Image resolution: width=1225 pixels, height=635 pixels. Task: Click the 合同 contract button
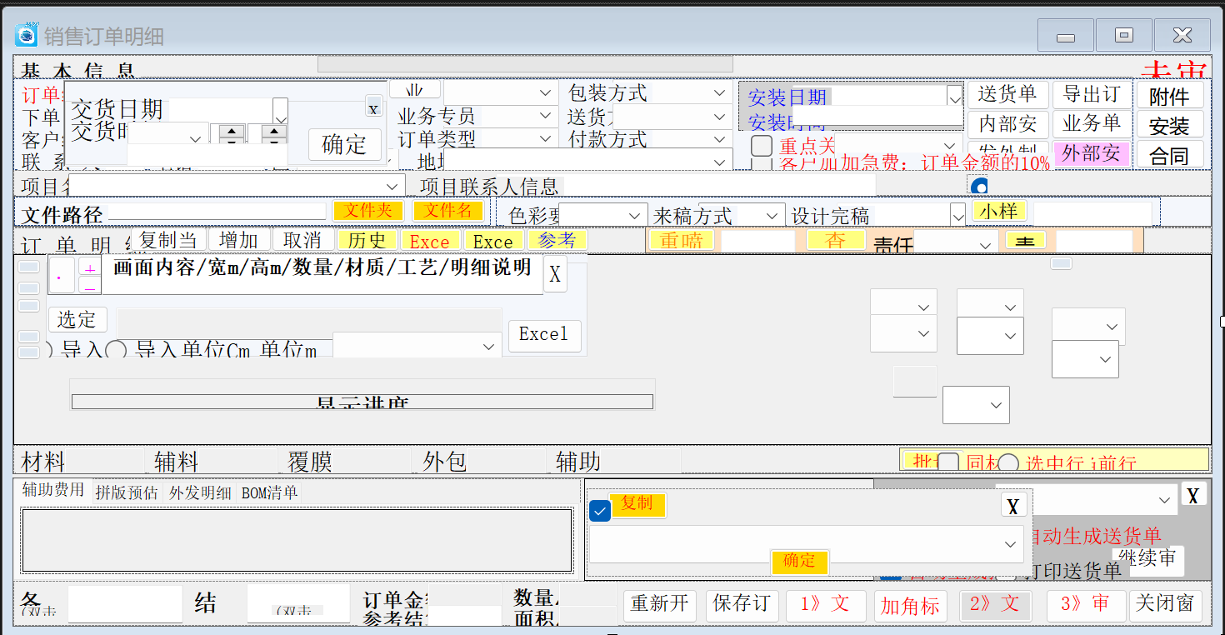pos(1169,155)
